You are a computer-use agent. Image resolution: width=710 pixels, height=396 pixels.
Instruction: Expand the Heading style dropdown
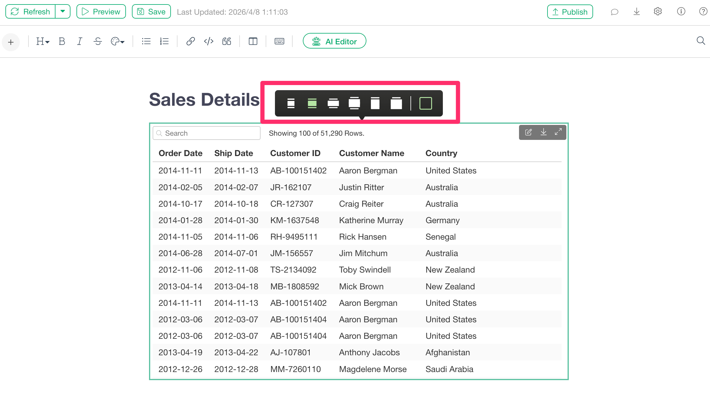[43, 41]
